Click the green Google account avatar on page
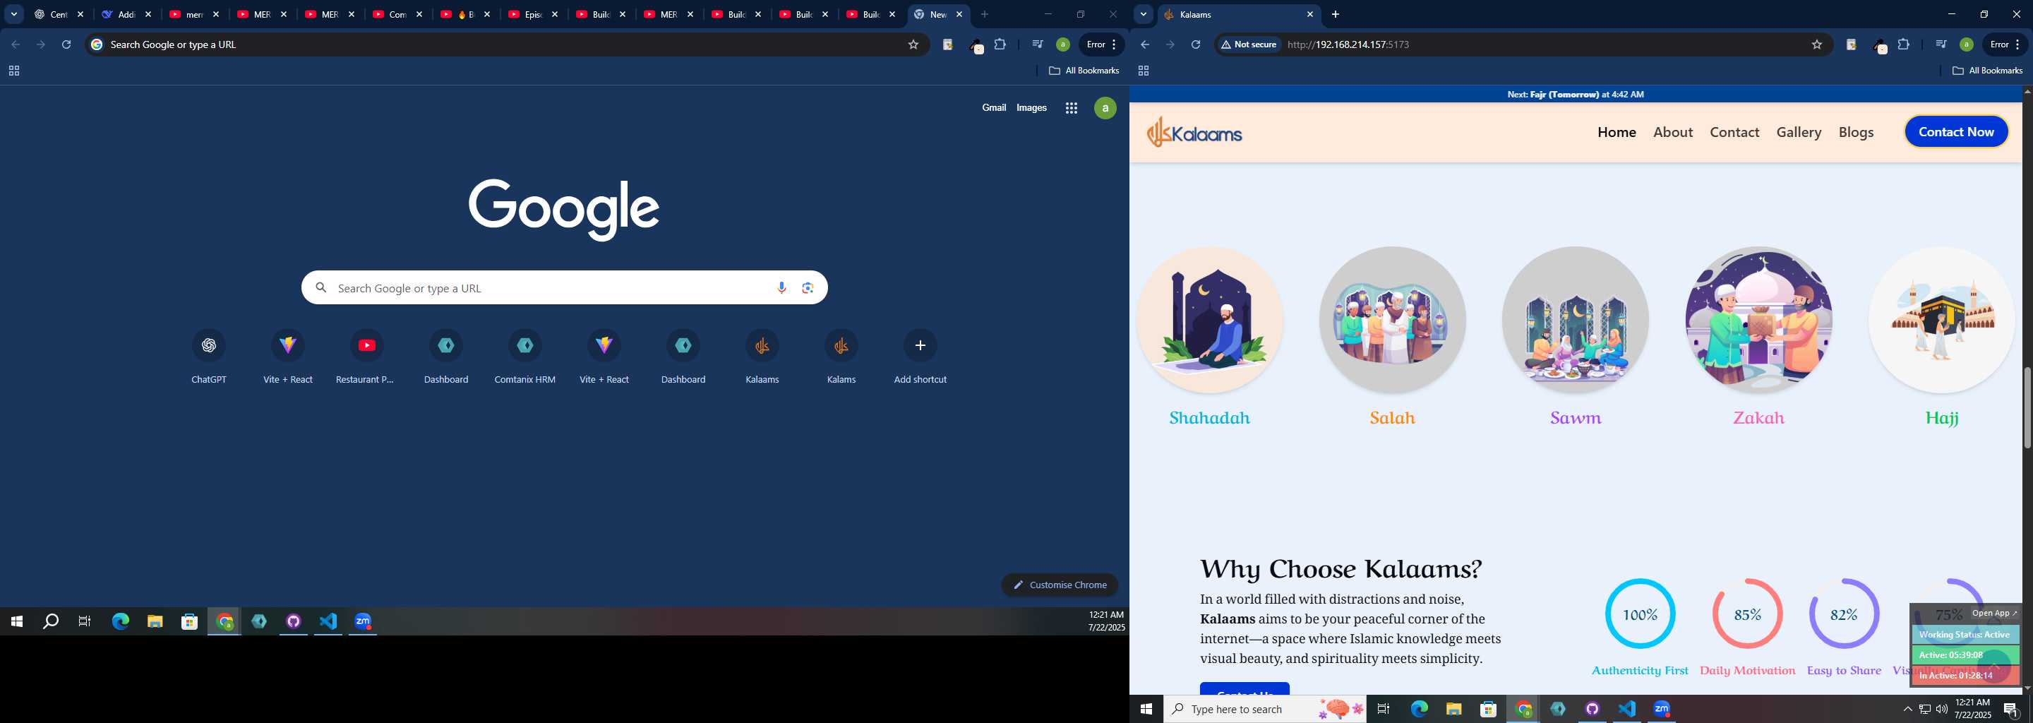The image size is (2033, 723). 1105,108
